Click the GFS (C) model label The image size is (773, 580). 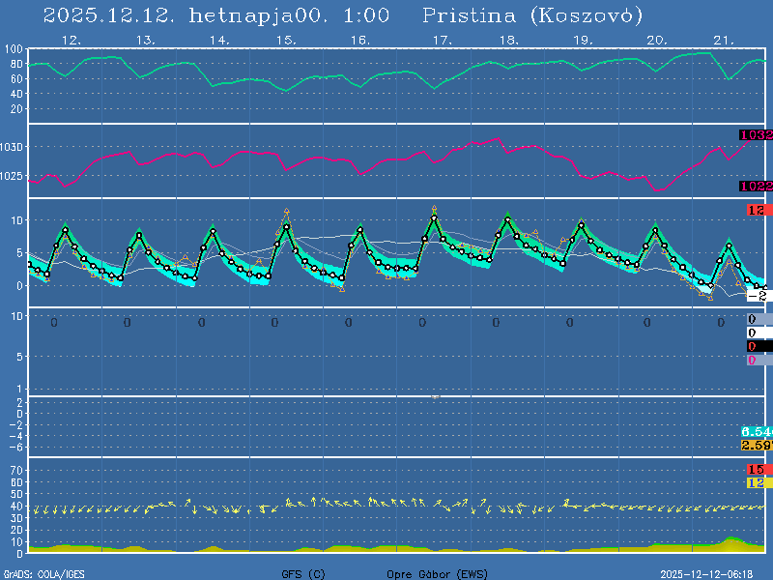[303, 574]
